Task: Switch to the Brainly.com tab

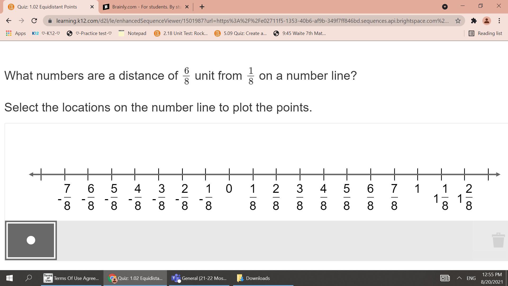Action: click(143, 7)
